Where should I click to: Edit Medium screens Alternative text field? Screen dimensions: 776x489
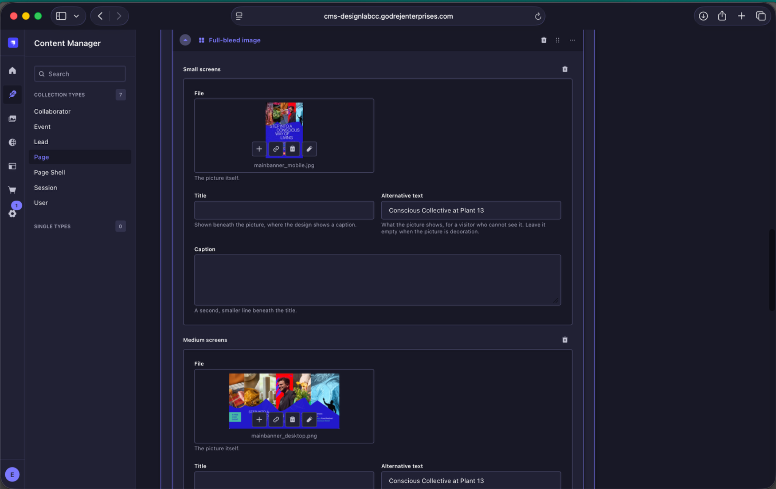[471, 480]
